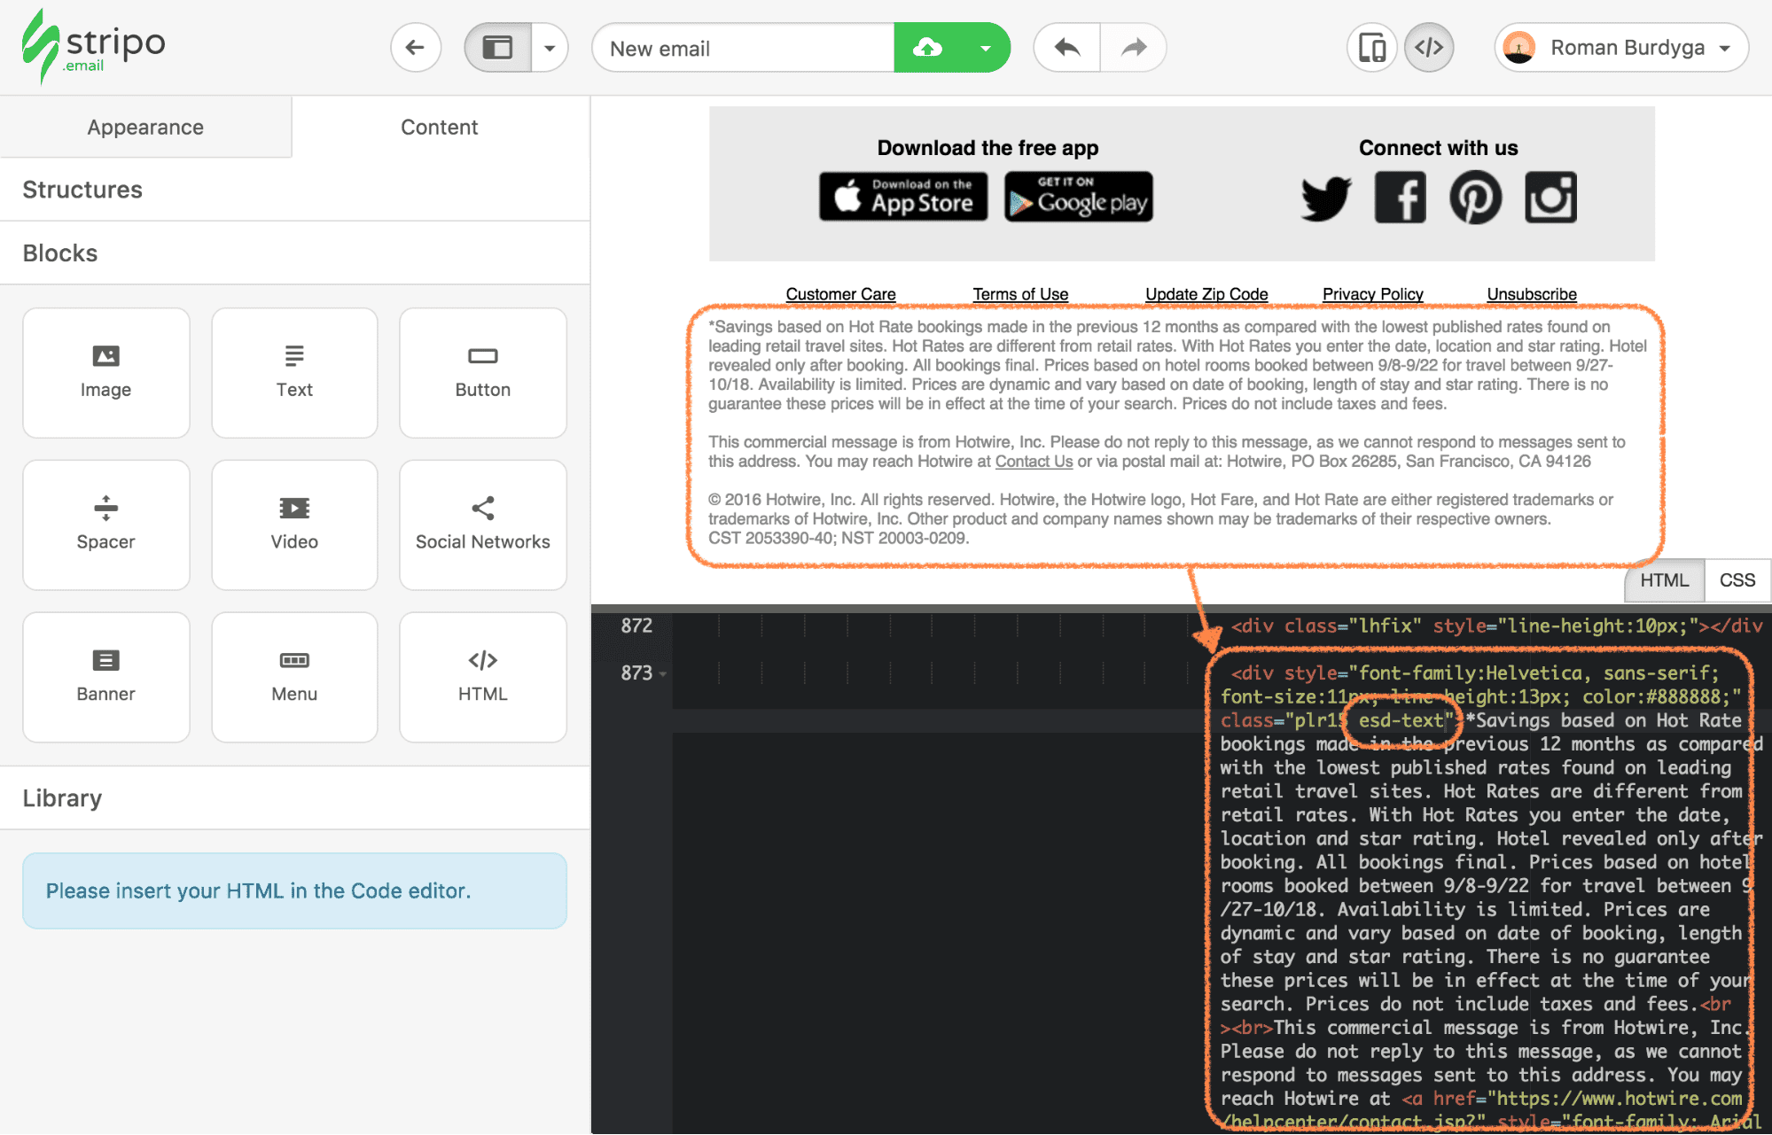This screenshot has width=1772, height=1135.
Task: Switch code editor to CSS view
Action: coord(1737,579)
